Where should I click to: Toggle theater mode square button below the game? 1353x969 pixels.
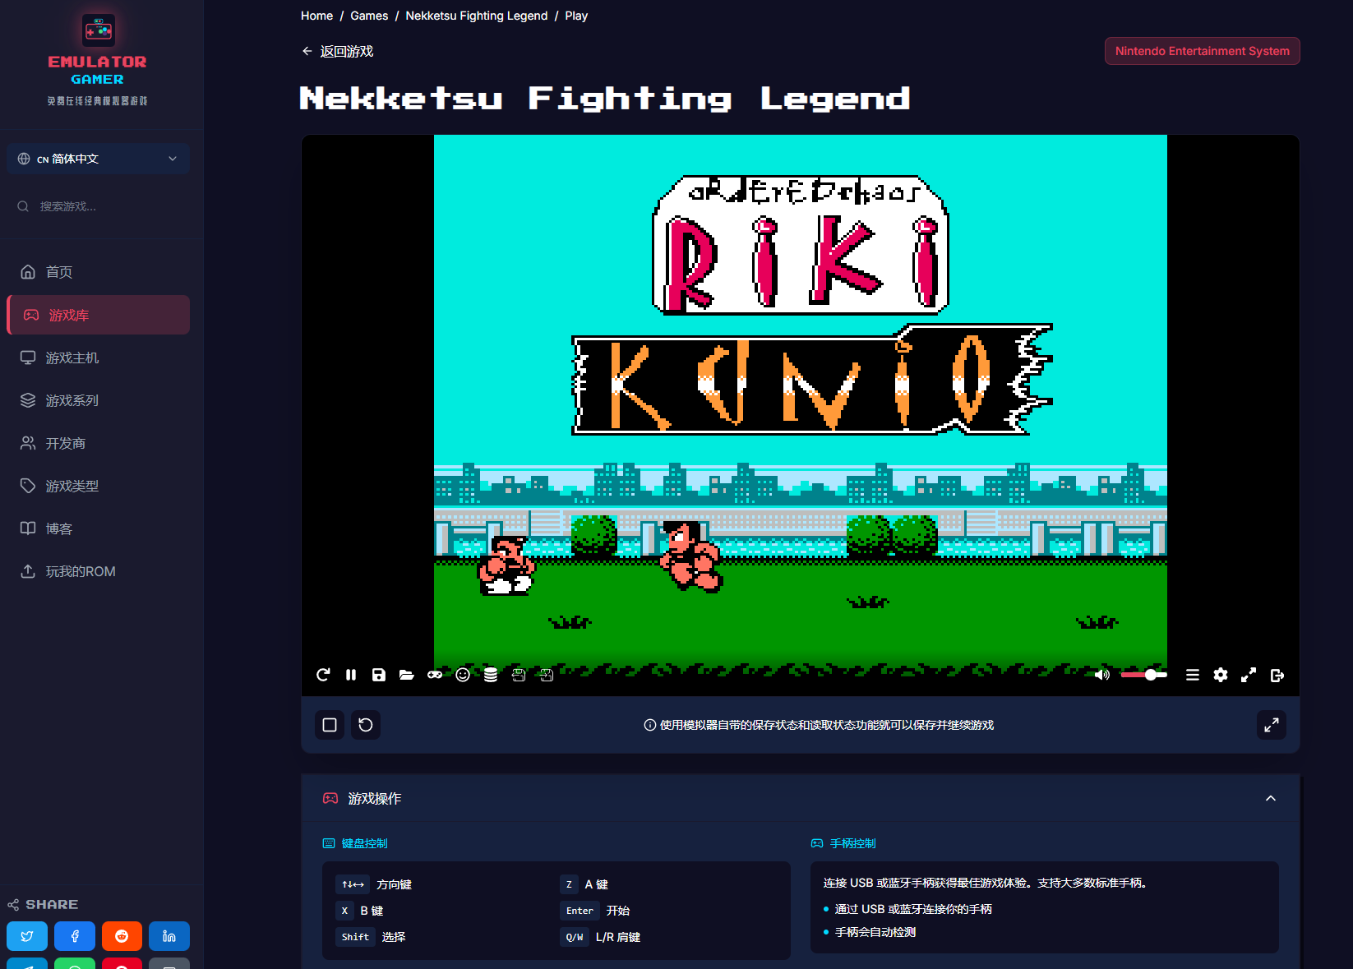pyautogui.click(x=330, y=725)
